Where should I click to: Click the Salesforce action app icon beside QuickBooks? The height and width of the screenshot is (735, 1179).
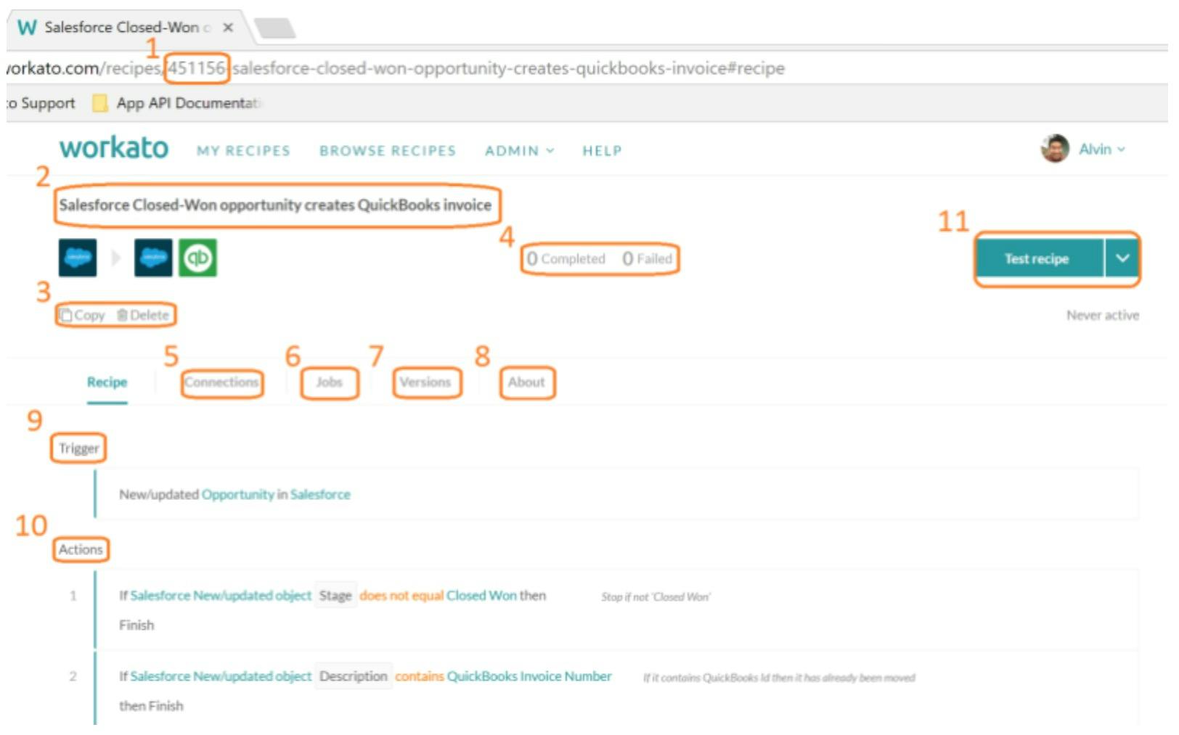point(153,258)
